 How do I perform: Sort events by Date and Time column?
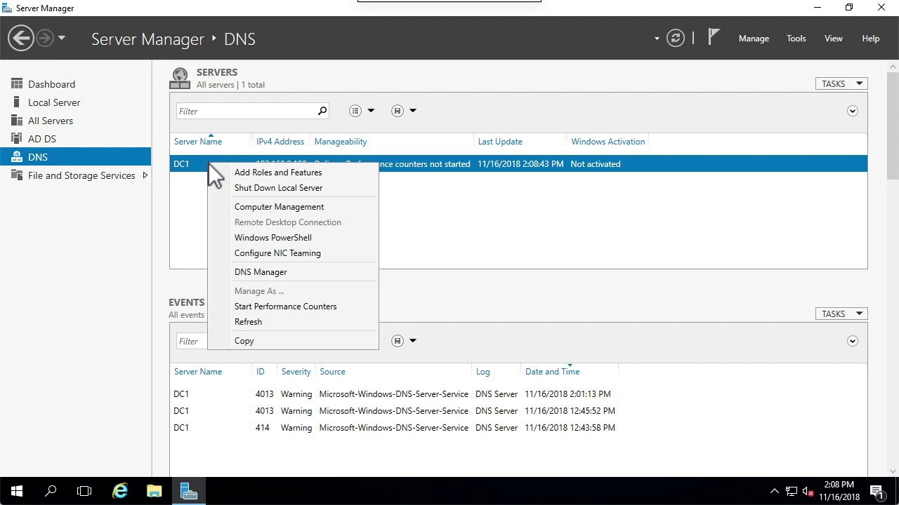pos(552,371)
